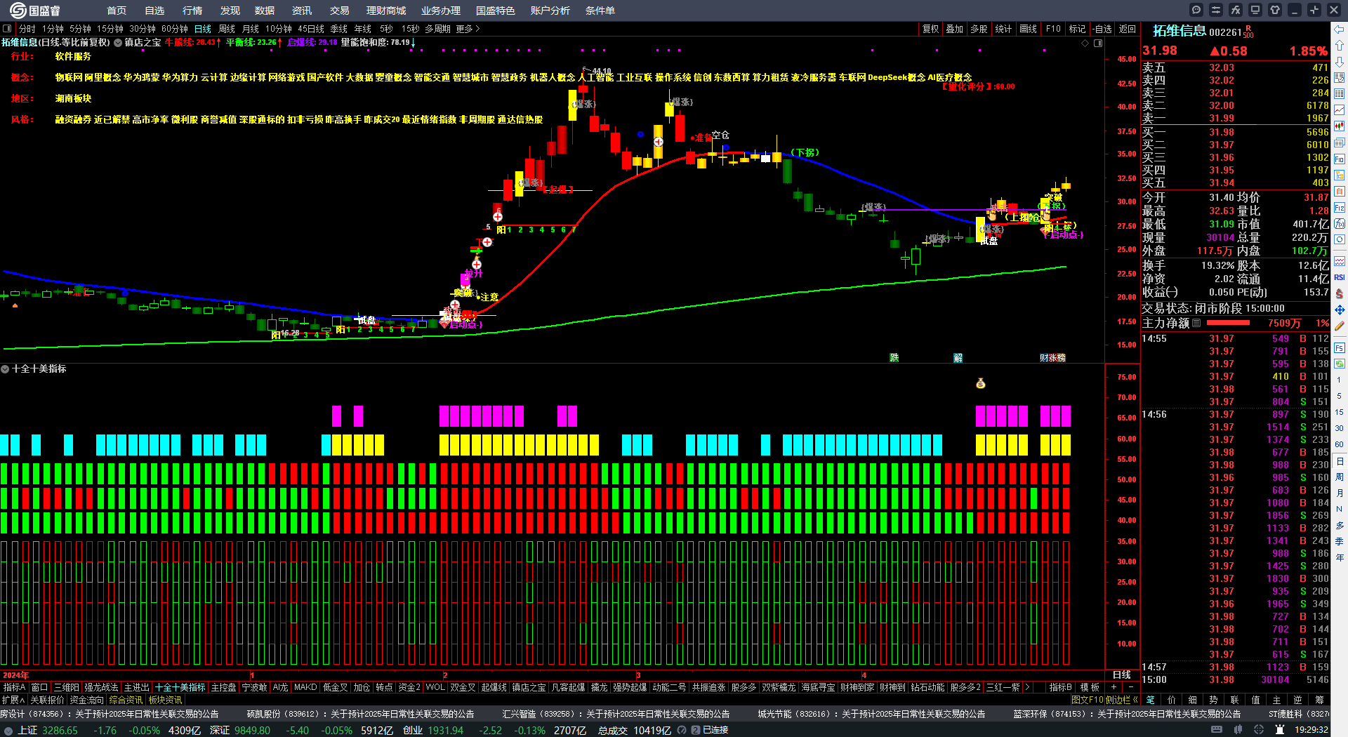This screenshot has height=737, width=1348.
Task: Click the blue back arrow in sidebar
Action: [x=1340, y=29]
